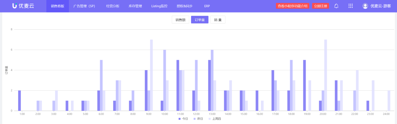The width and height of the screenshot is (397, 124).
Task: Click the tallest pale bar at 9:00
Action: tap(151, 75)
